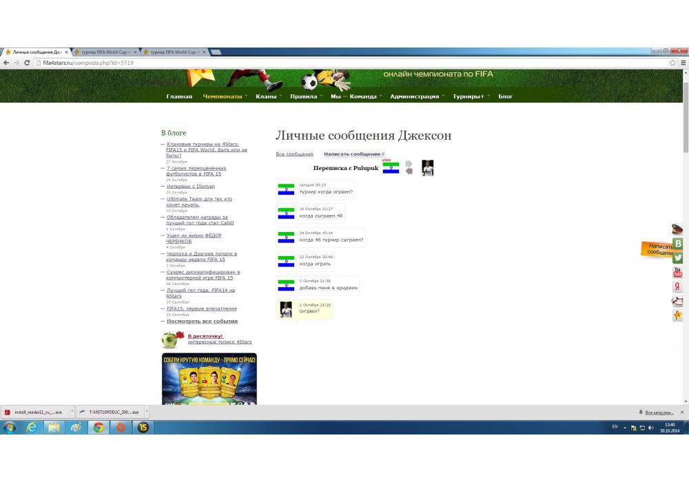689x482 pixels.
Task: Click the right-pointing arrow in conversation header
Action: (x=409, y=164)
